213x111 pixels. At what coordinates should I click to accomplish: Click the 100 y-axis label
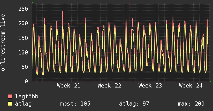click(x=23, y=52)
